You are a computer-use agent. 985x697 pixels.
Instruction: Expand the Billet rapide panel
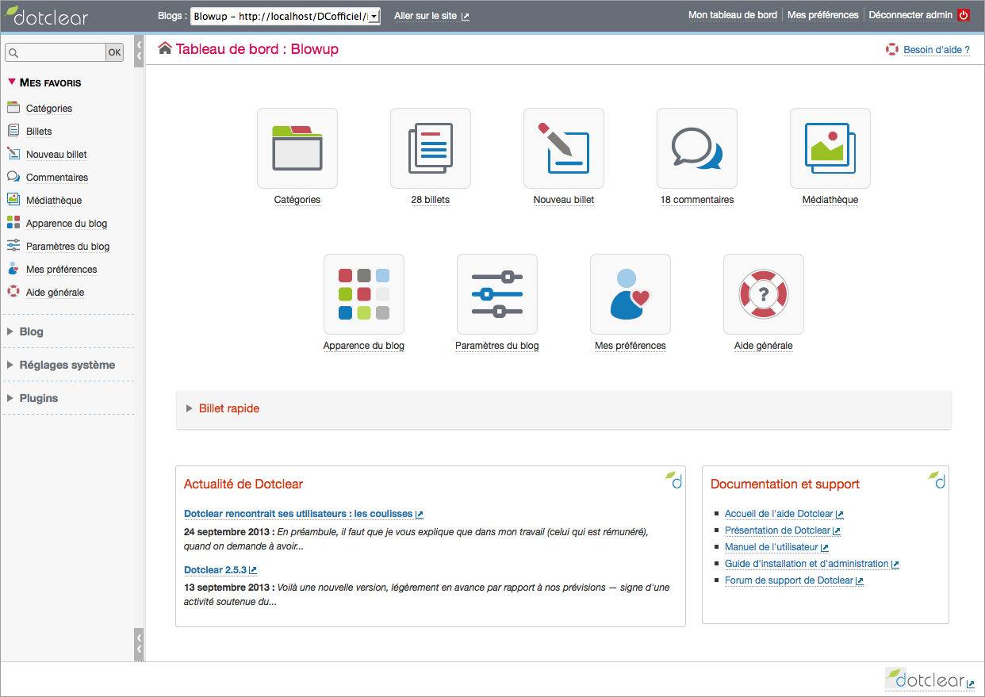[228, 408]
